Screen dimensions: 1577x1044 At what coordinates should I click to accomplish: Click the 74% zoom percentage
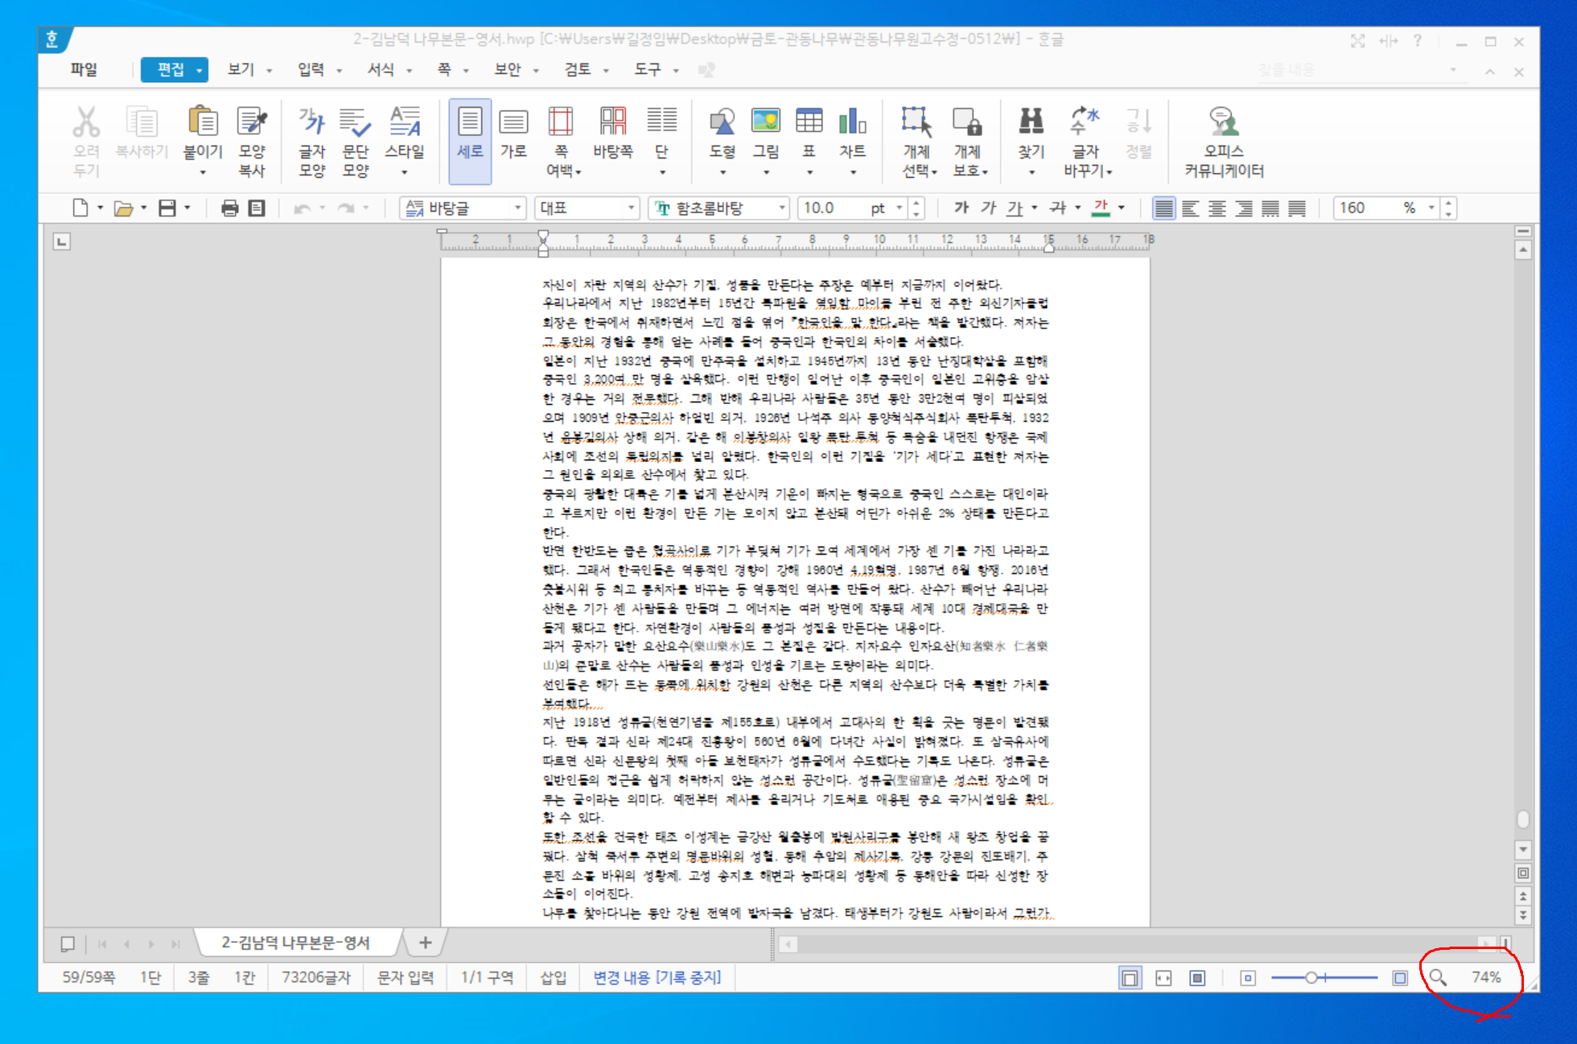click(x=1486, y=977)
